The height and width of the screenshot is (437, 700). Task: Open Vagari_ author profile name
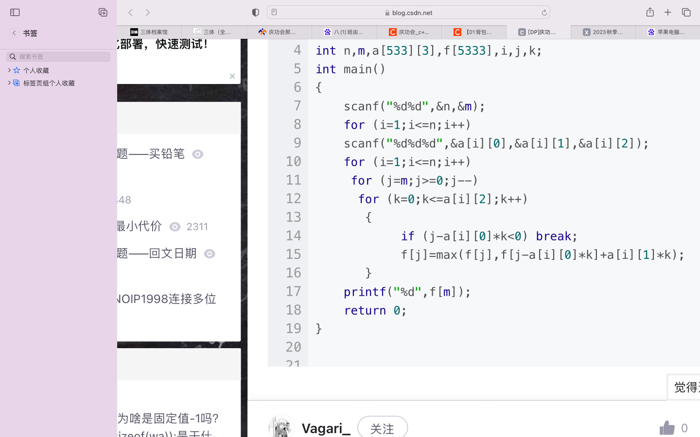pyautogui.click(x=326, y=428)
